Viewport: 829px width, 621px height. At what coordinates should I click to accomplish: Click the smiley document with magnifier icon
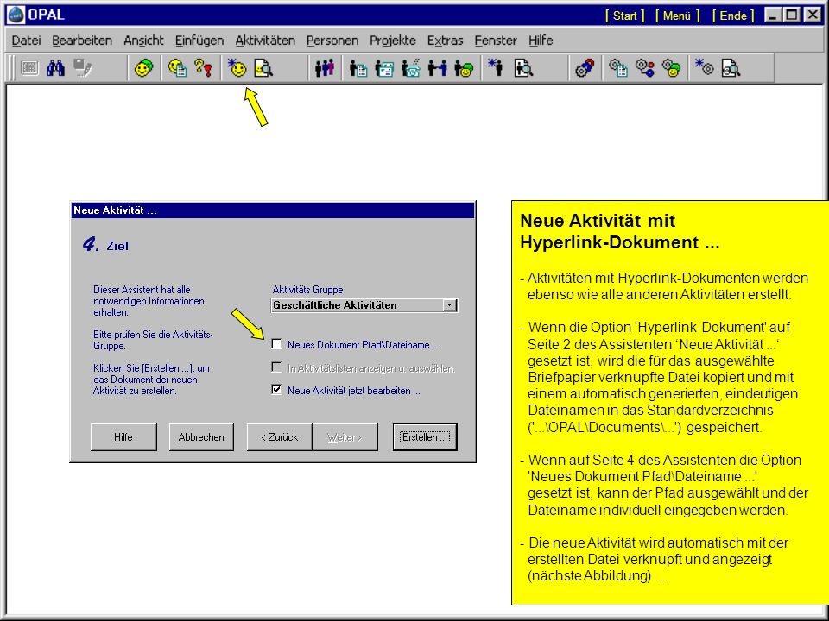(263, 67)
